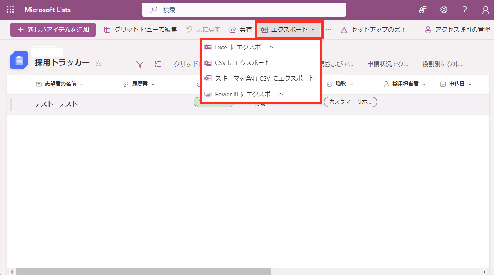Open 採用担当者 column dropdown
The image size is (494, 275).
pos(424,85)
